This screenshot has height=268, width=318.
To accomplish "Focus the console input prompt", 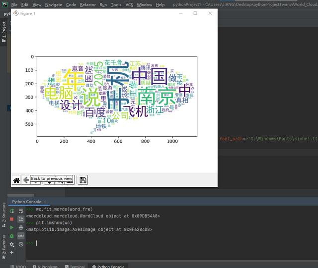I will [x=36, y=243].
